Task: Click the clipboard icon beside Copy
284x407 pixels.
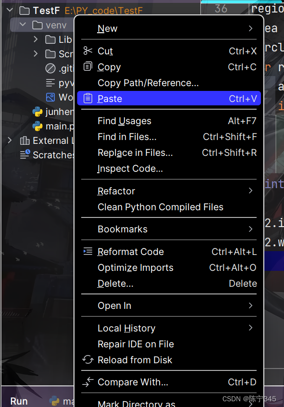Action: coord(88,67)
